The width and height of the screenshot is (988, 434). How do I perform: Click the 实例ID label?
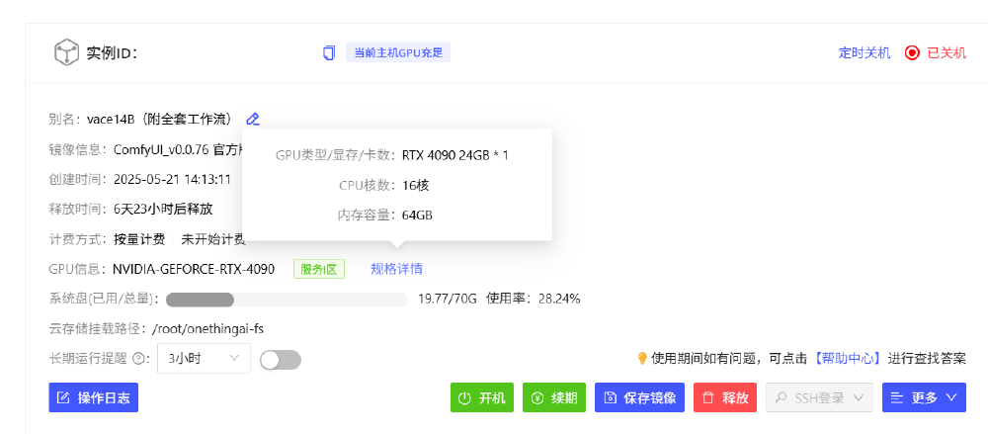point(113,53)
